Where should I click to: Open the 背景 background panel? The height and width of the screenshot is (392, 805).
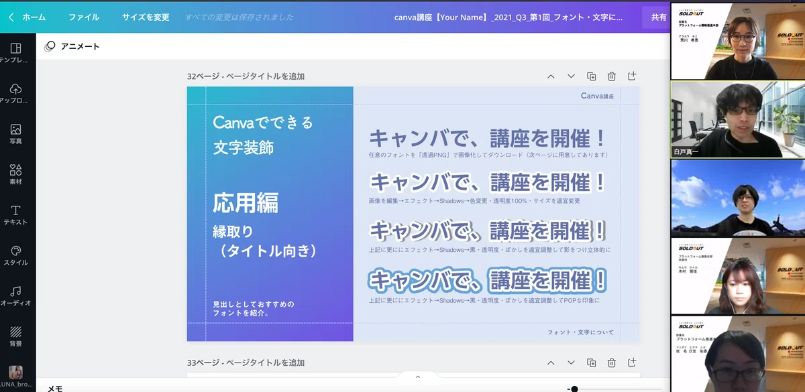16,336
